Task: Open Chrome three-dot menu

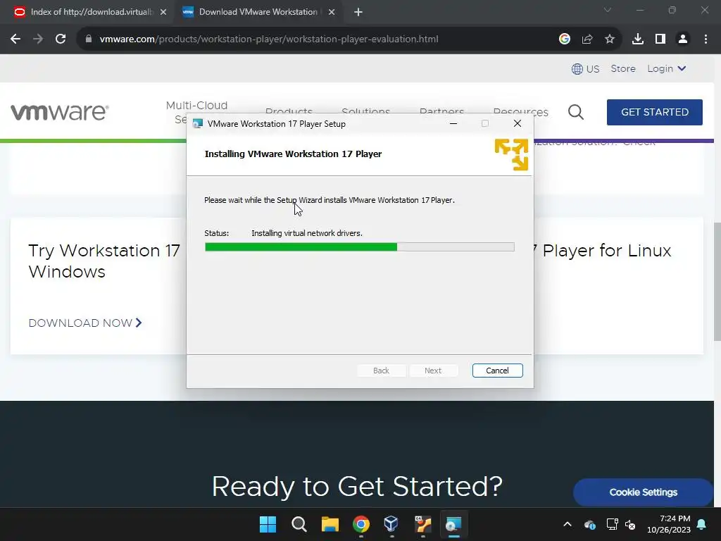Action: pos(706,39)
